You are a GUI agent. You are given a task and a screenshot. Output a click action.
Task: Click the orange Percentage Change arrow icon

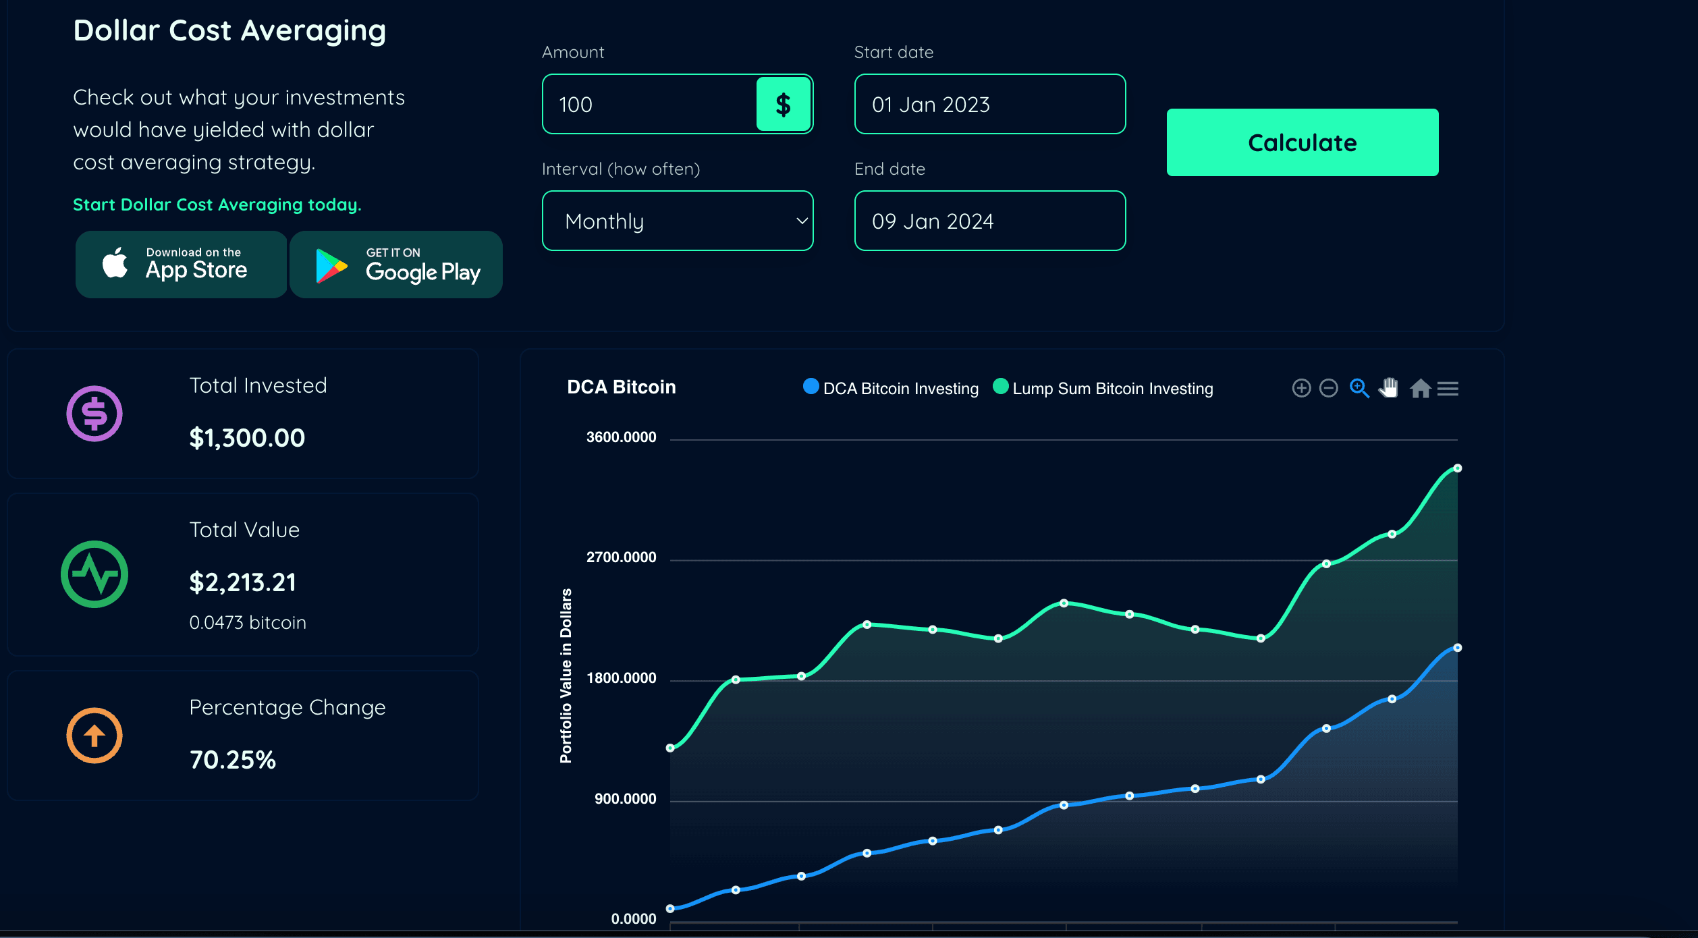point(94,736)
